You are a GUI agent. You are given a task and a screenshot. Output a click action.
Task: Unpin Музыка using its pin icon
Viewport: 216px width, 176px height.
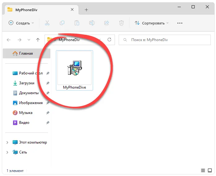tap(48, 113)
